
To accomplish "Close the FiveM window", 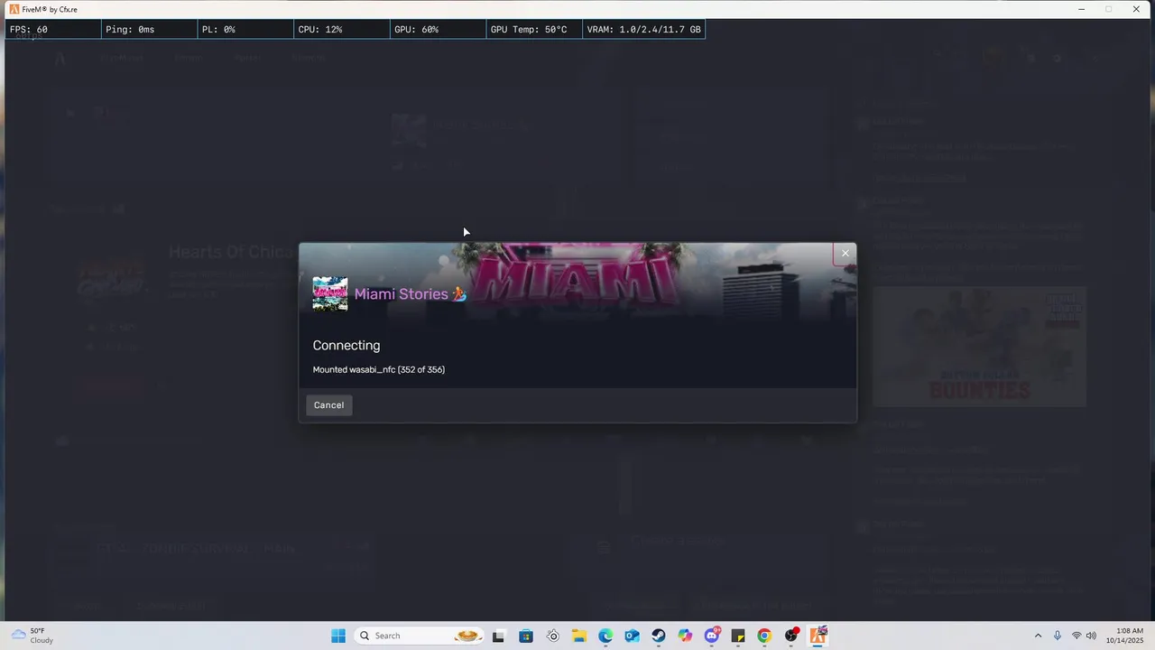I will (x=1136, y=9).
